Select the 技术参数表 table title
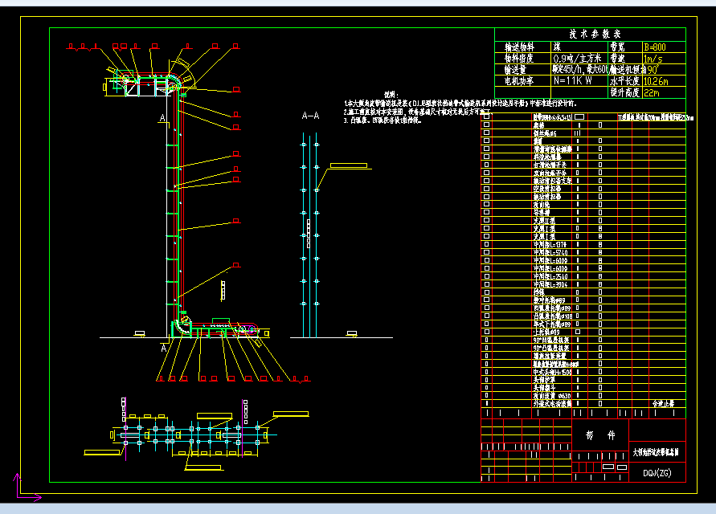Viewport: 716px width, 514px height. [x=595, y=35]
